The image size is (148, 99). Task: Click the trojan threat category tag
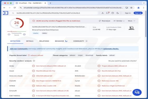(x=80, y=55)
